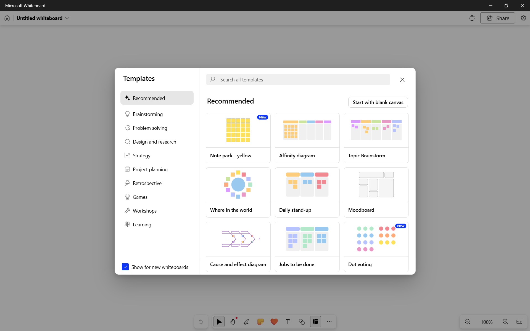Screen dimensions: 530x331
Task: Open more toolbar options
Action: tap(329, 322)
